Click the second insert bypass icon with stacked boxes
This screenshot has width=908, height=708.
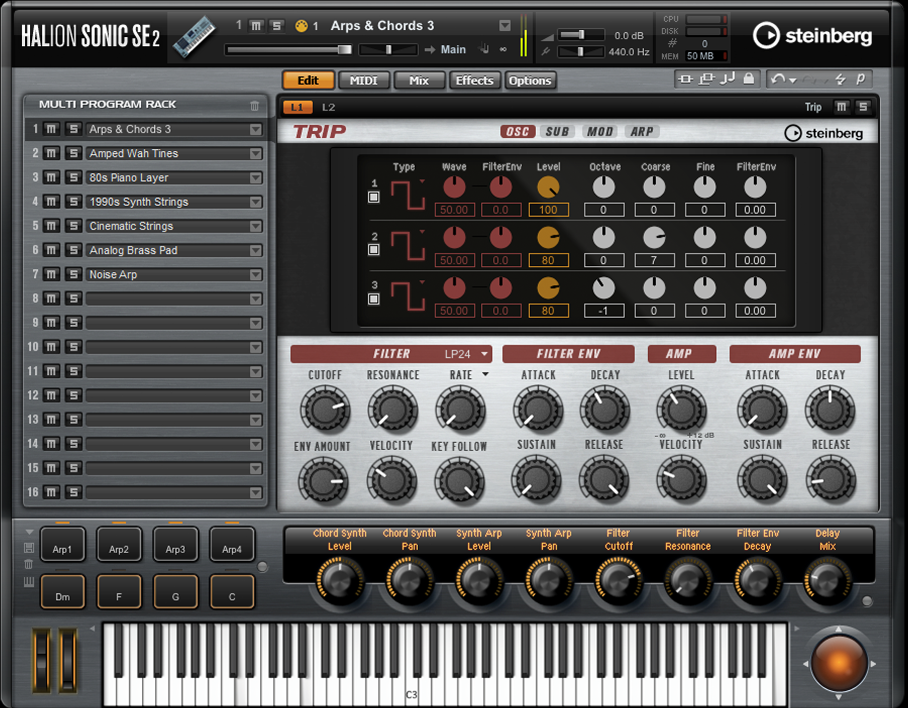coord(707,79)
